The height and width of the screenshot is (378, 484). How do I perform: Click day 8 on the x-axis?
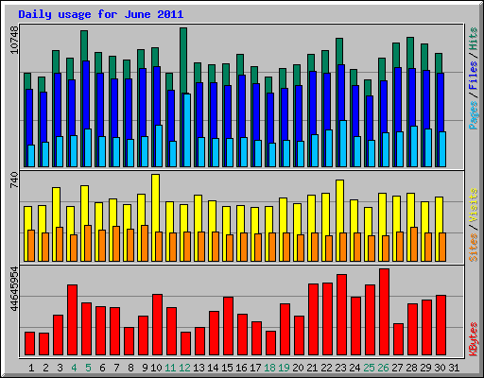click(130, 368)
